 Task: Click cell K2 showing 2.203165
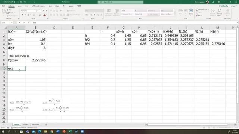click(x=186, y=36)
